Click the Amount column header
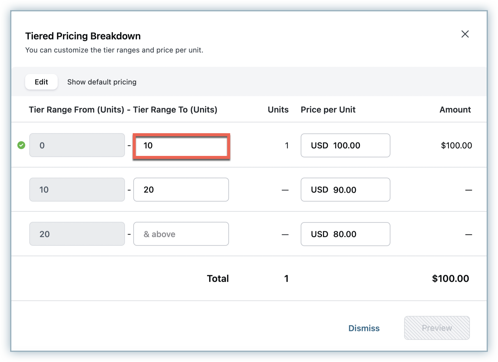This screenshot has width=498, height=362. pos(455,110)
